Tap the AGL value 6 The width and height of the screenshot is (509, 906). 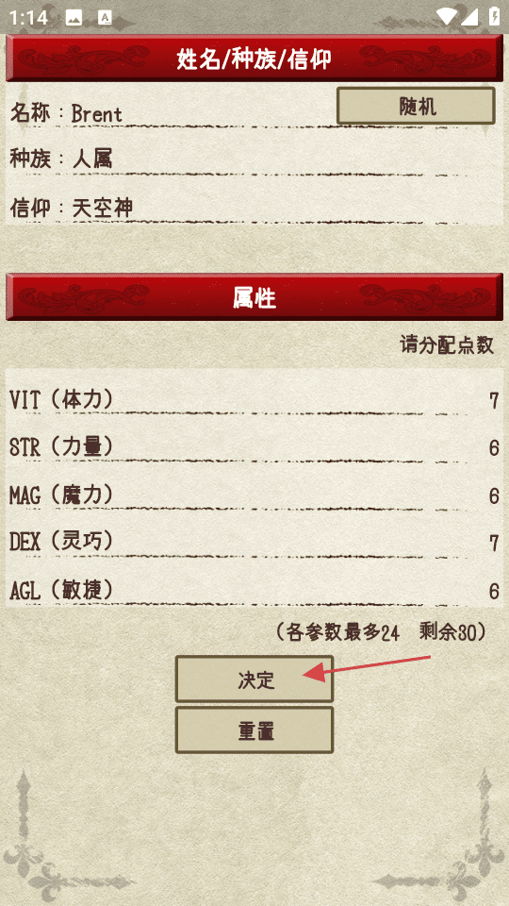[494, 591]
